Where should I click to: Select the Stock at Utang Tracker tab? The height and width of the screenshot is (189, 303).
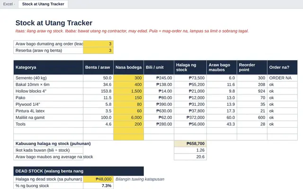(x=43, y=4)
